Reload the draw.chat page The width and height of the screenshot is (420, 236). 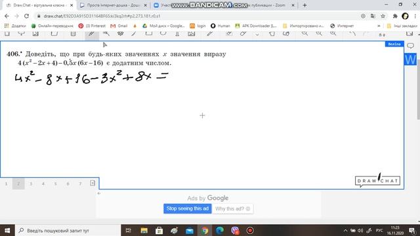[x=26, y=16]
